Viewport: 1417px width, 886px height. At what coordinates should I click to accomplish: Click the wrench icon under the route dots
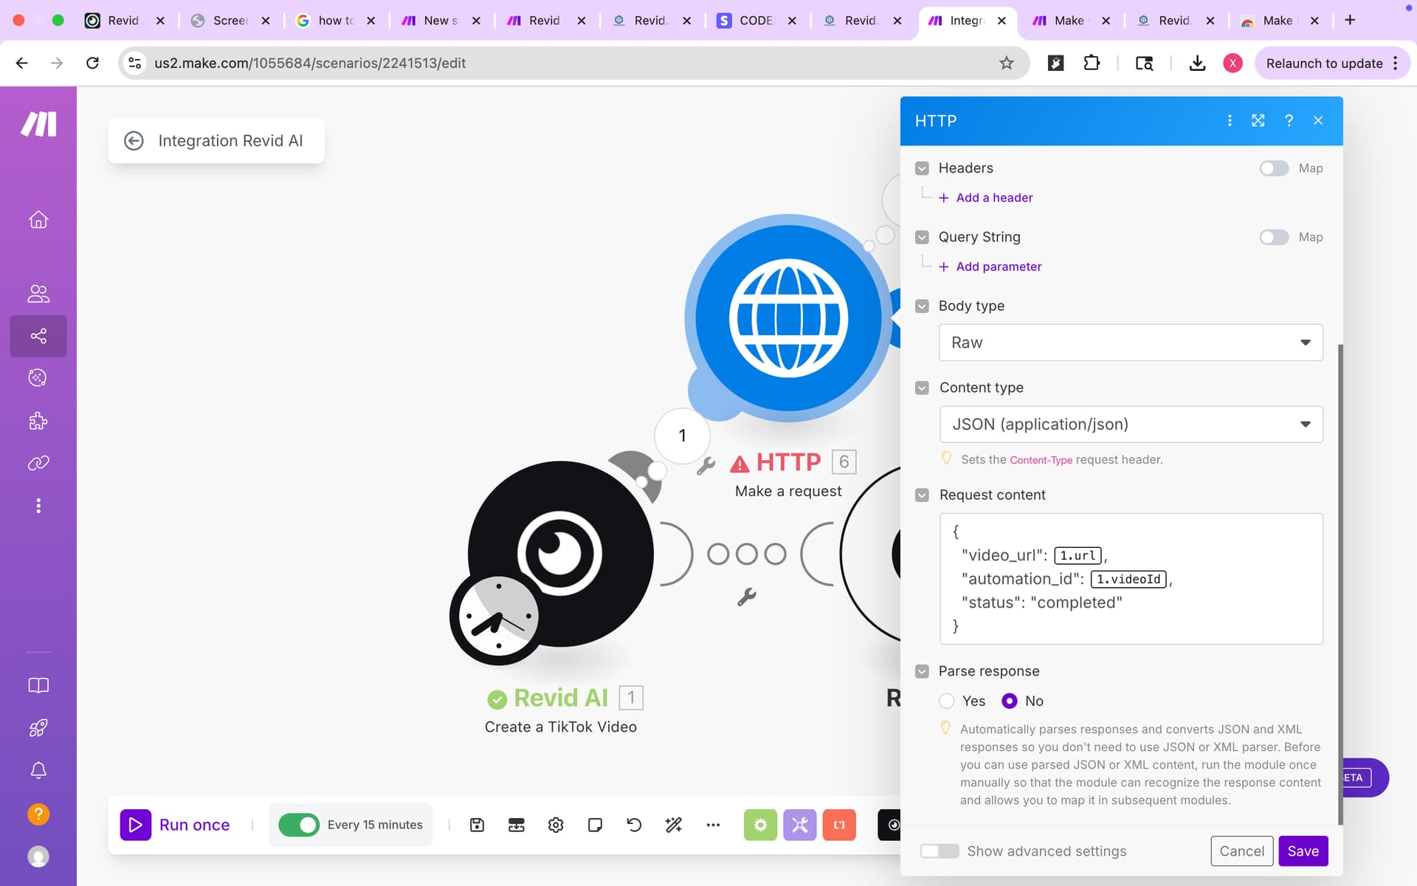coord(746,597)
